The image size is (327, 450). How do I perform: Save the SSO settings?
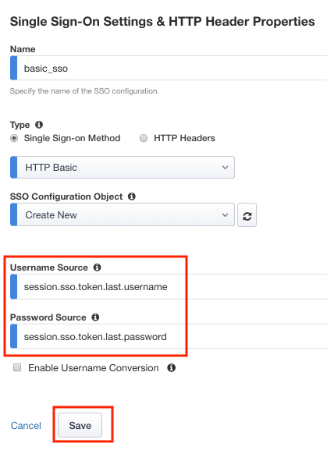click(80, 425)
